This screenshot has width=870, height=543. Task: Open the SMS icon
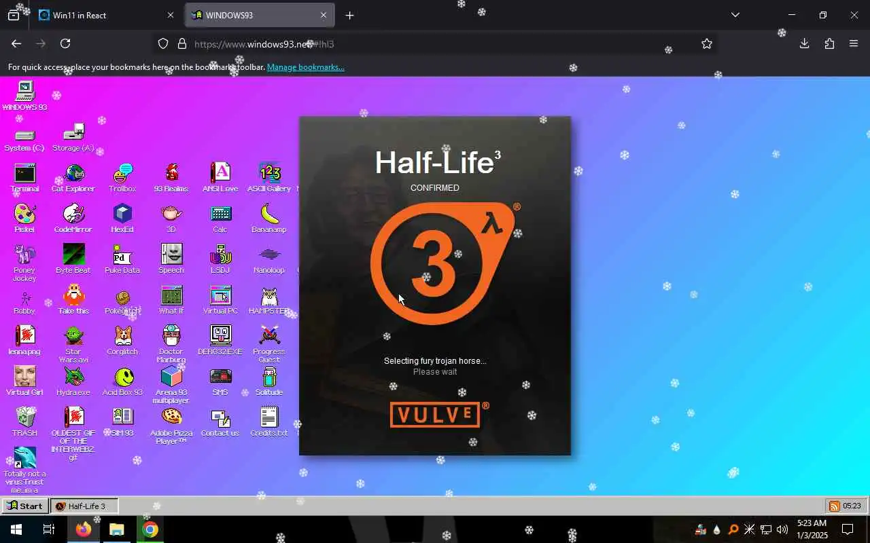pos(220,382)
